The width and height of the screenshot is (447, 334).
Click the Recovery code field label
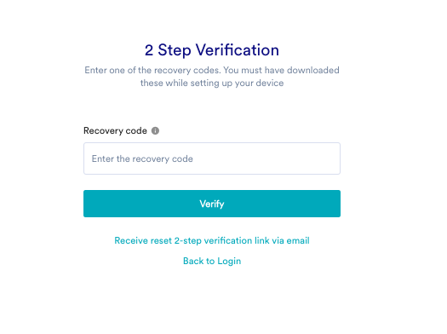pos(115,130)
